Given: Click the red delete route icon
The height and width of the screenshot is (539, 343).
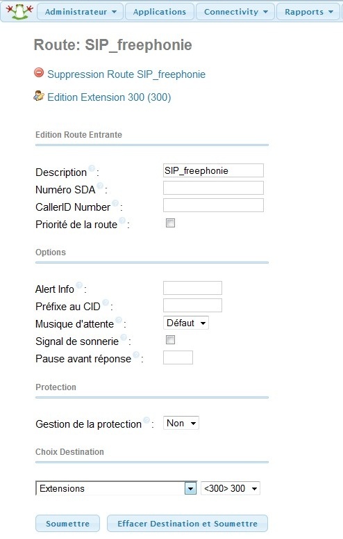Looking at the screenshot, I should tap(39, 72).
